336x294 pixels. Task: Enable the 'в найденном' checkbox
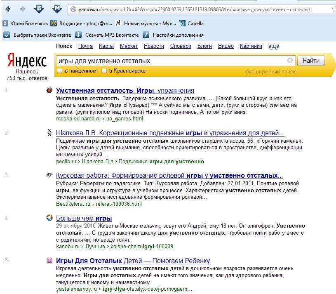pyautogui.click(x=60, y=71)
